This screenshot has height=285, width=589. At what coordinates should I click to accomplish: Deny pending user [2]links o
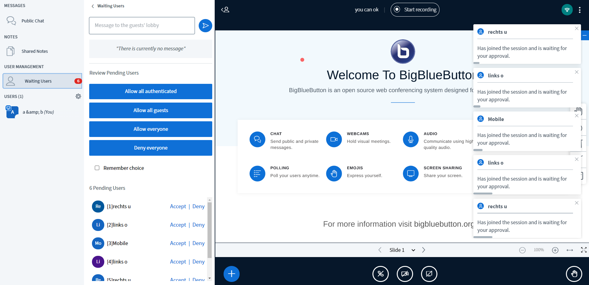(198, 225)
